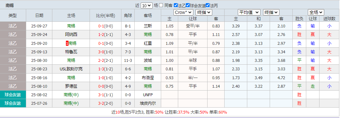Click 球会友谊 type cell for 25-08-02

(13, 95)
